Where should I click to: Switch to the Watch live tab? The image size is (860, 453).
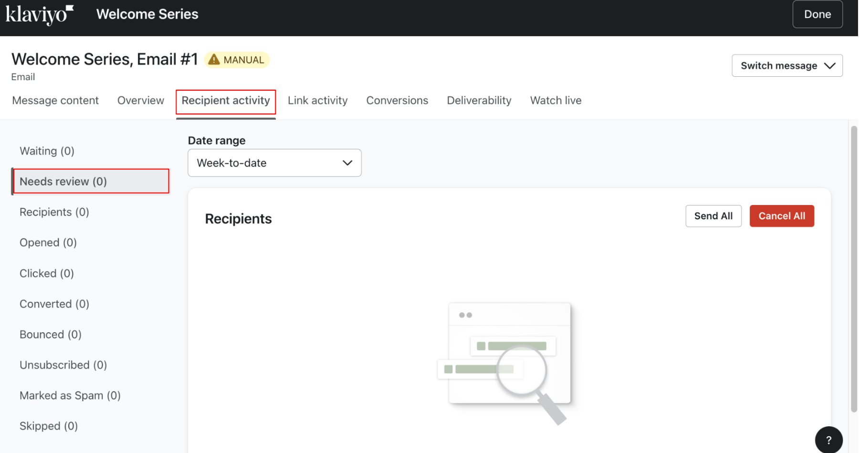click(556, 101)
